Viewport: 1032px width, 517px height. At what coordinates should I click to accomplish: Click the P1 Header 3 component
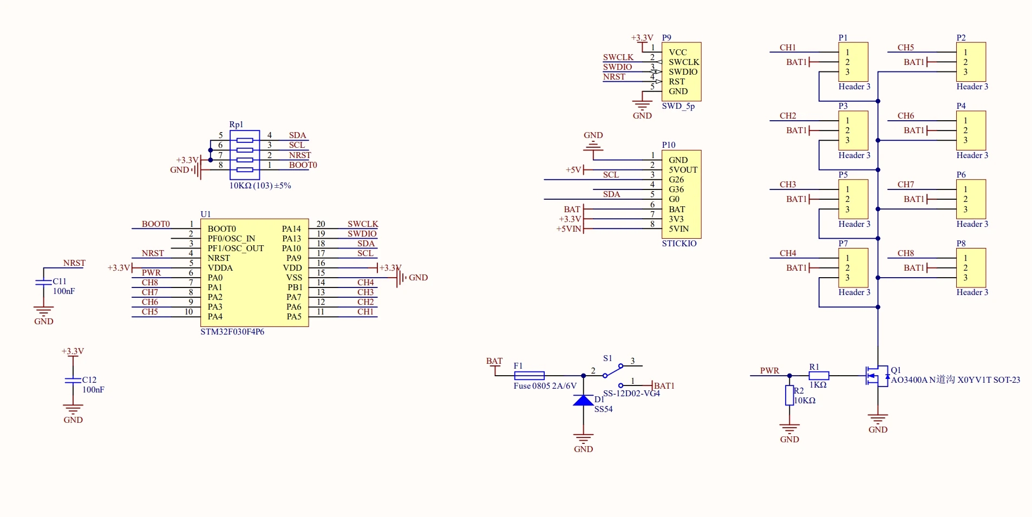click(853, 62)
